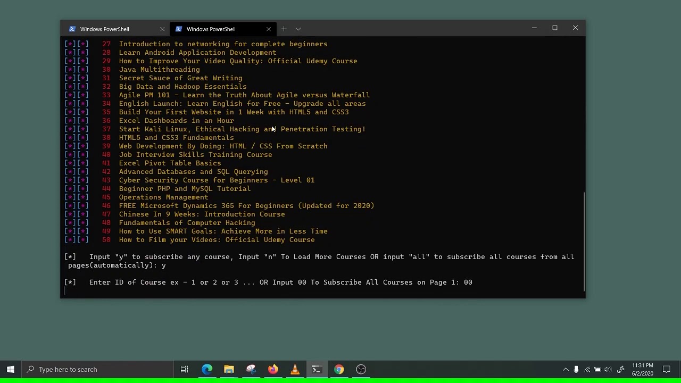
Task: Open the Windows Start menu
Action: 11,369
